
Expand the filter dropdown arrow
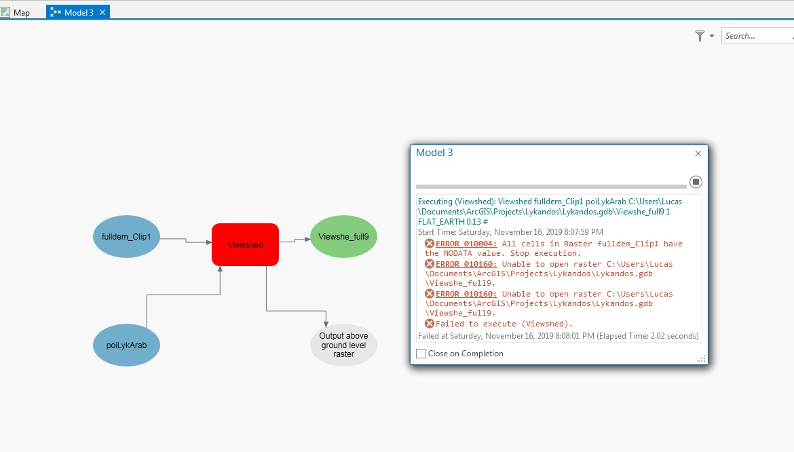click(711, 36)
